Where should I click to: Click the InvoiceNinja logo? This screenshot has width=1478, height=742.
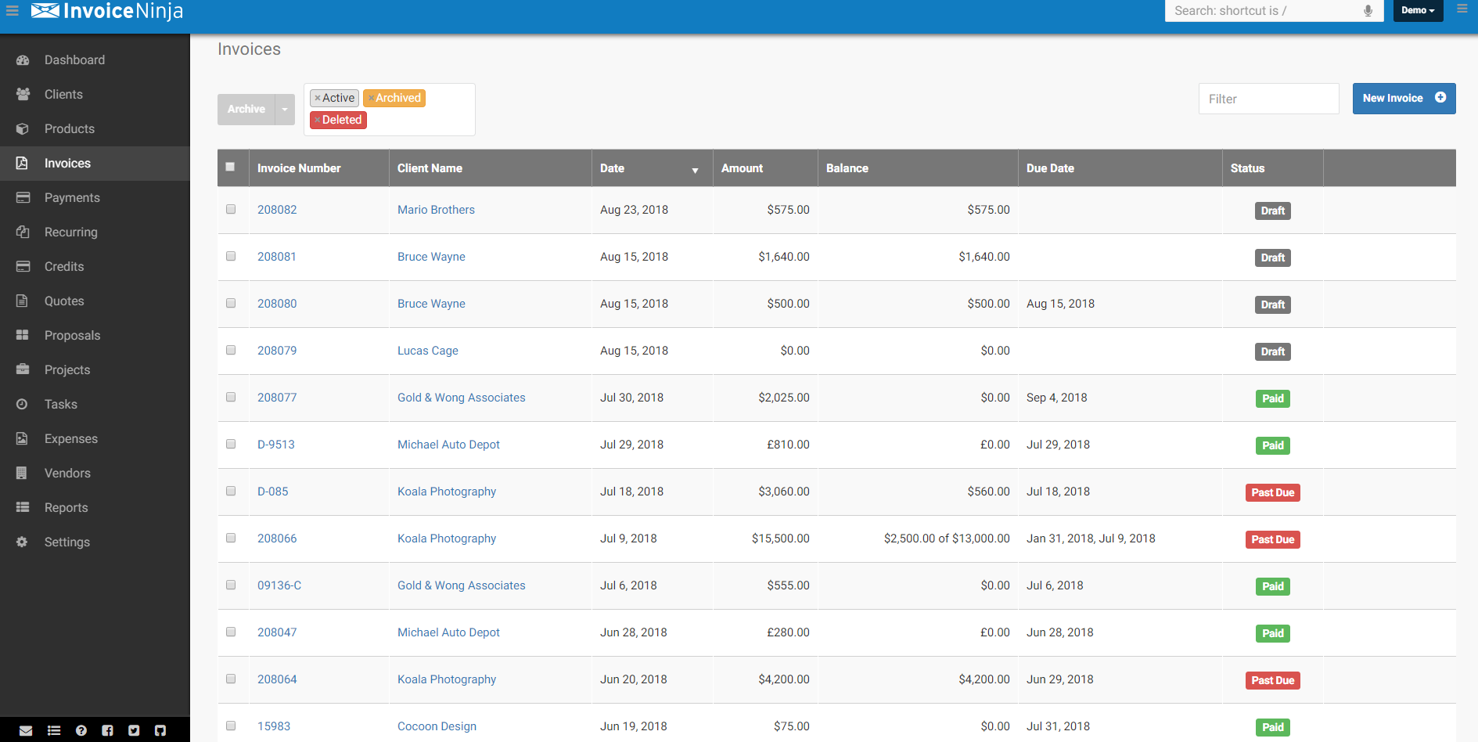pyautogui.click(x=106, y=11)
